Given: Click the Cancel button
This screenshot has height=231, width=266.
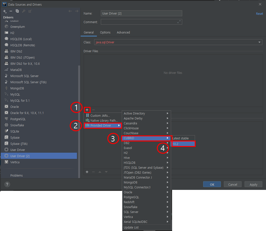Looking at the screenshot, I should 233,184.
